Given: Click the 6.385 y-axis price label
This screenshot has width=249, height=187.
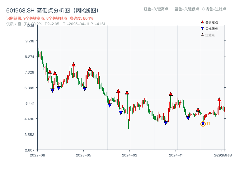Looking at the screenshot, I should pos(29,88).
